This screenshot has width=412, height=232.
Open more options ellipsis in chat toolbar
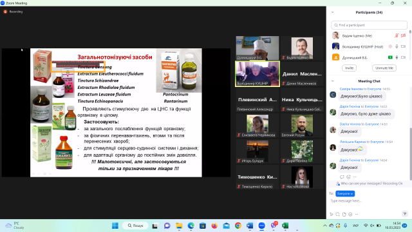[x=357, y=215]
